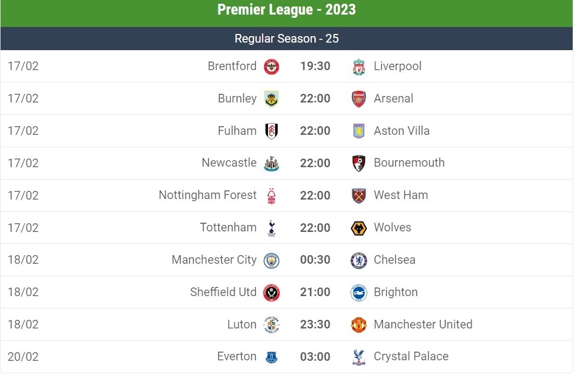Click the Brentford club crest
This screenshot has width=577, height=377.
pos(271,67)
